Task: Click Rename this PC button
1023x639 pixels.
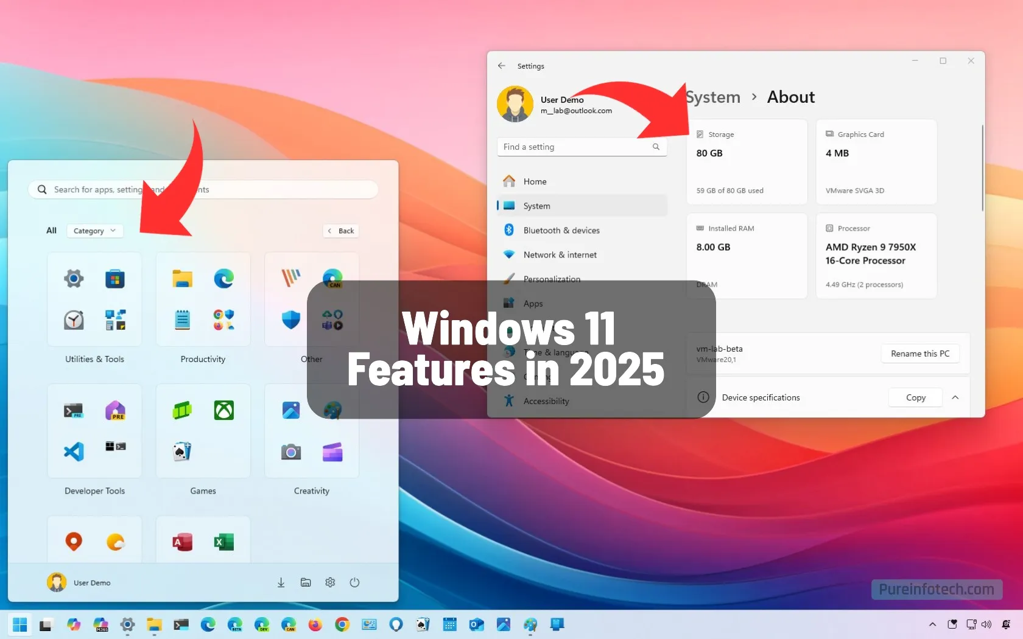Action: pyautogui.click(x=920, y=354)
